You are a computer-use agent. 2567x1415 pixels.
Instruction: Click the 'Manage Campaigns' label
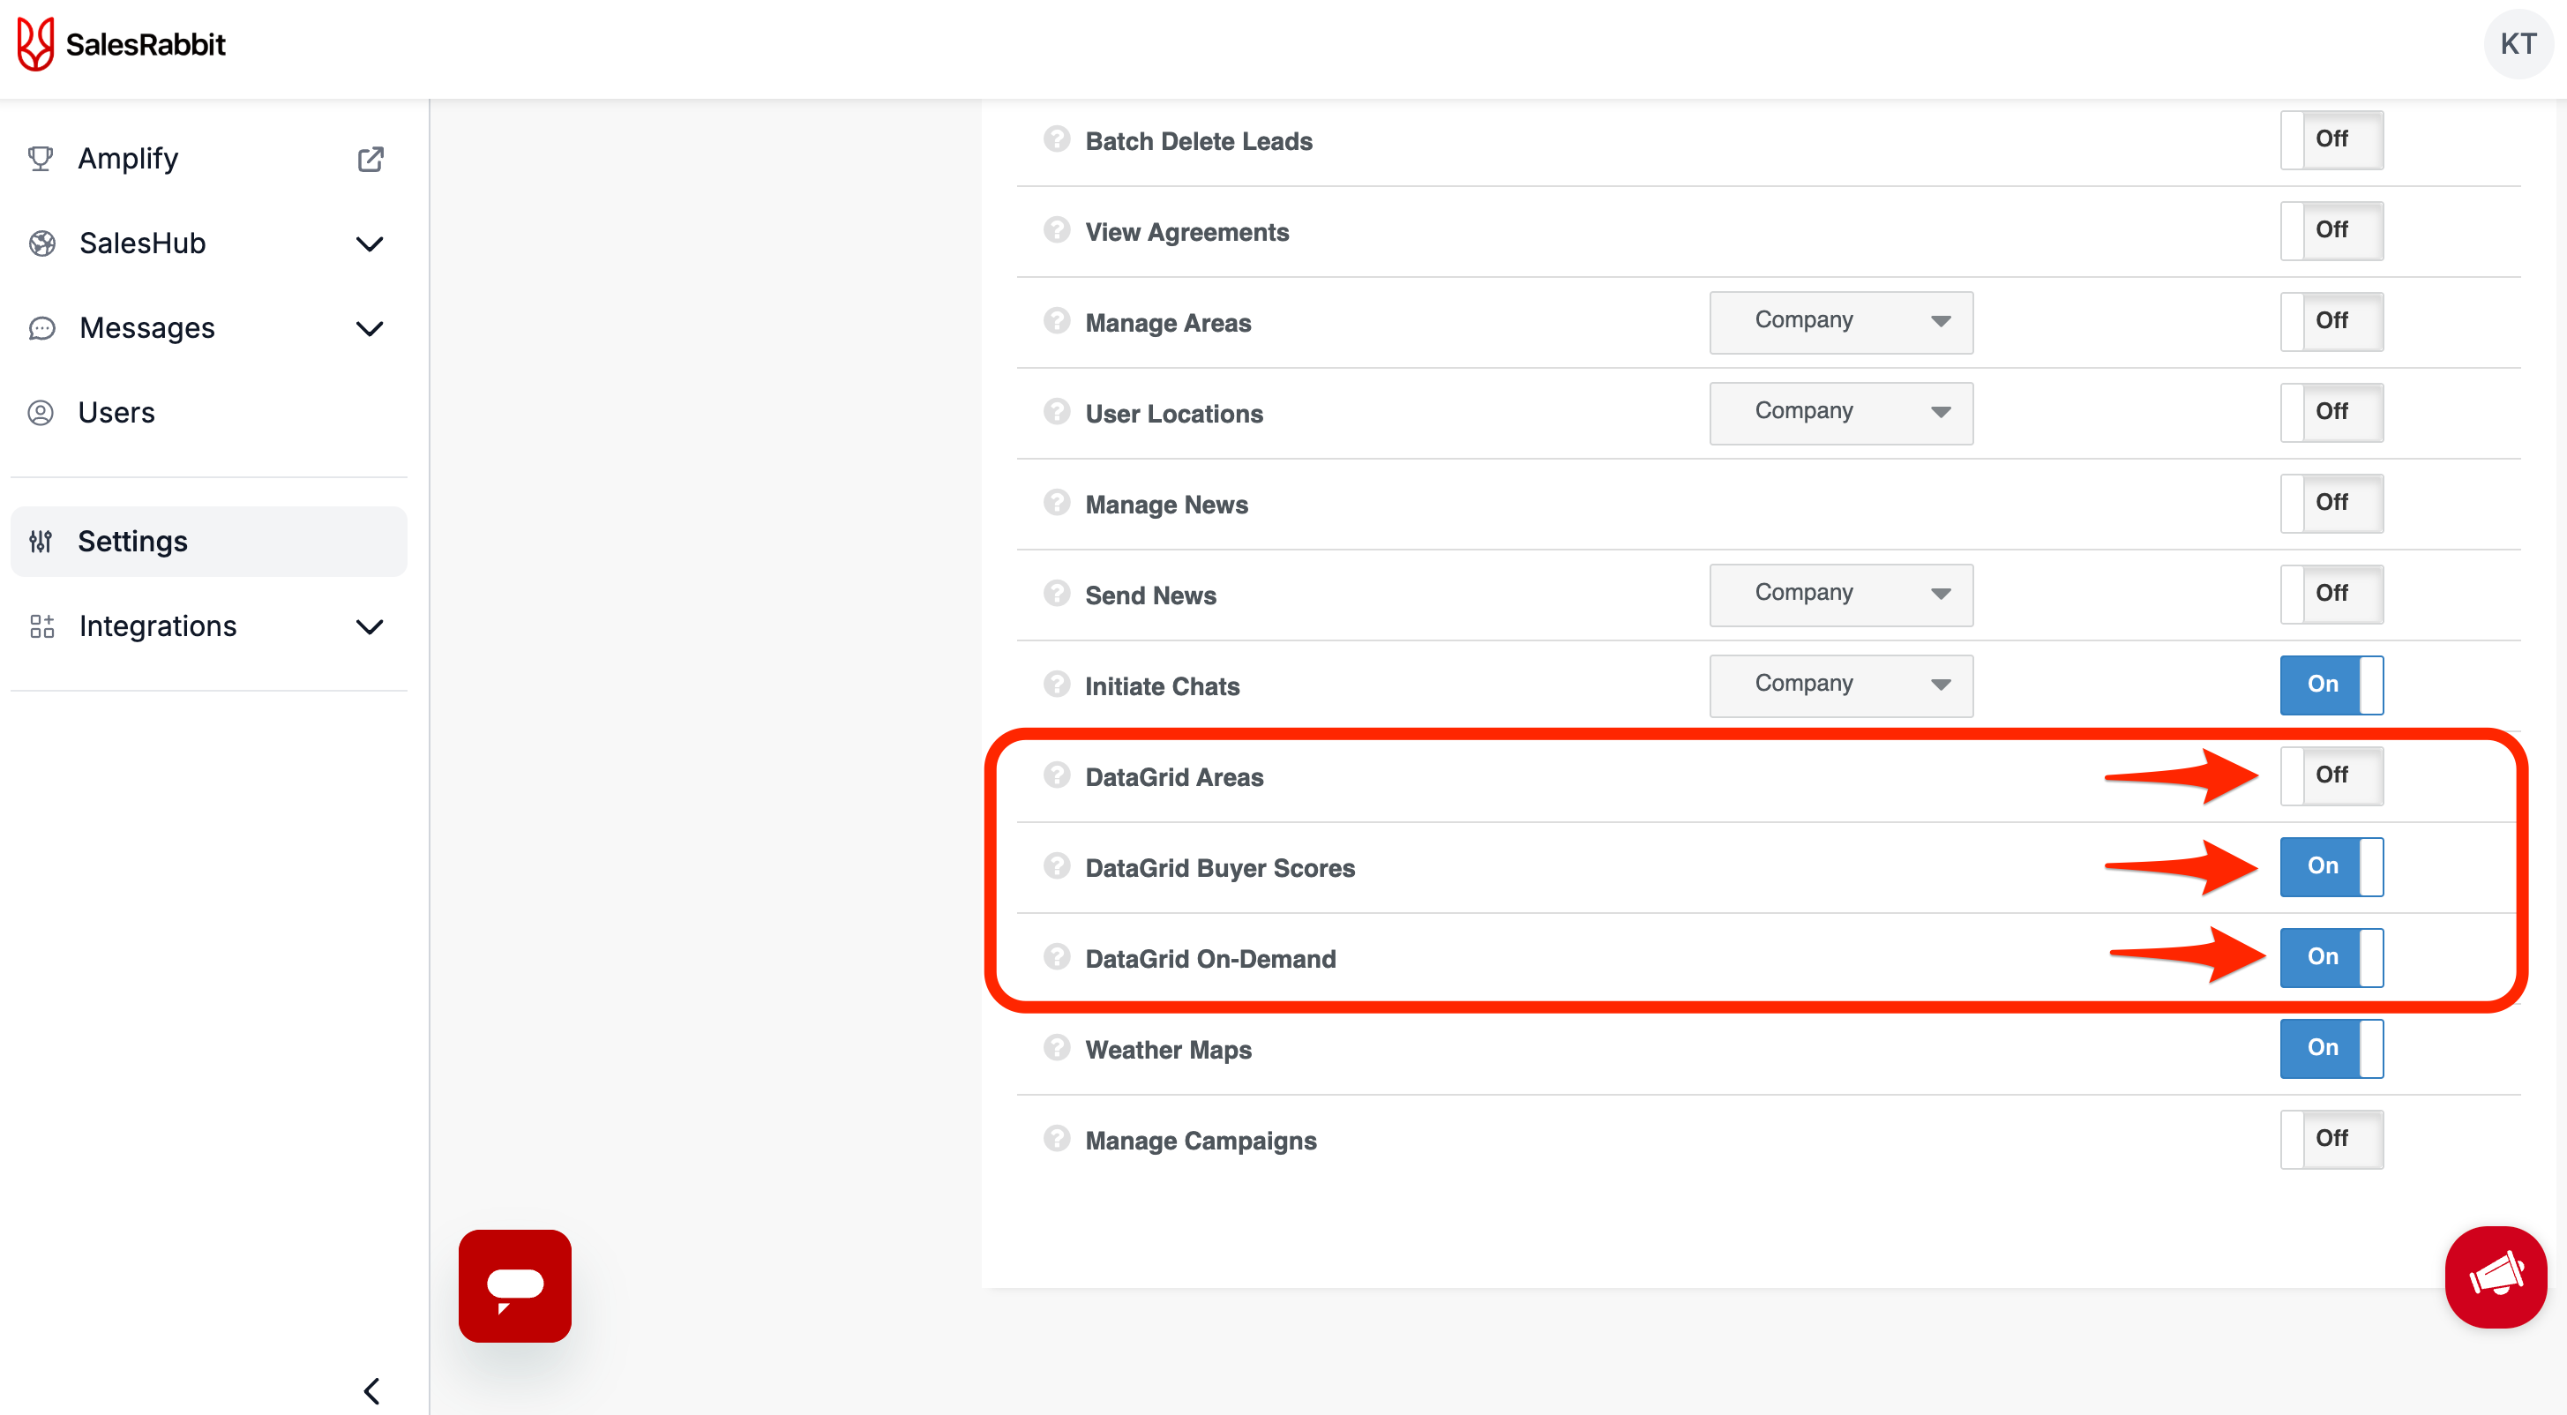[x=1201, y=1140]
